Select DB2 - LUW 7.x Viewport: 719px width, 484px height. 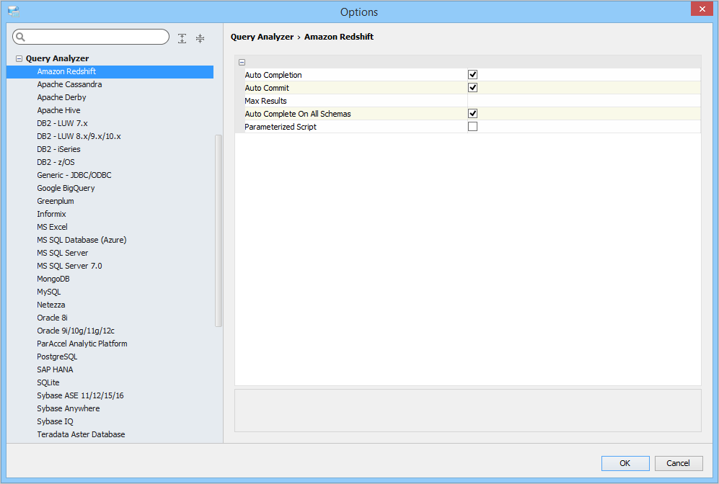[x=62, y=123]
